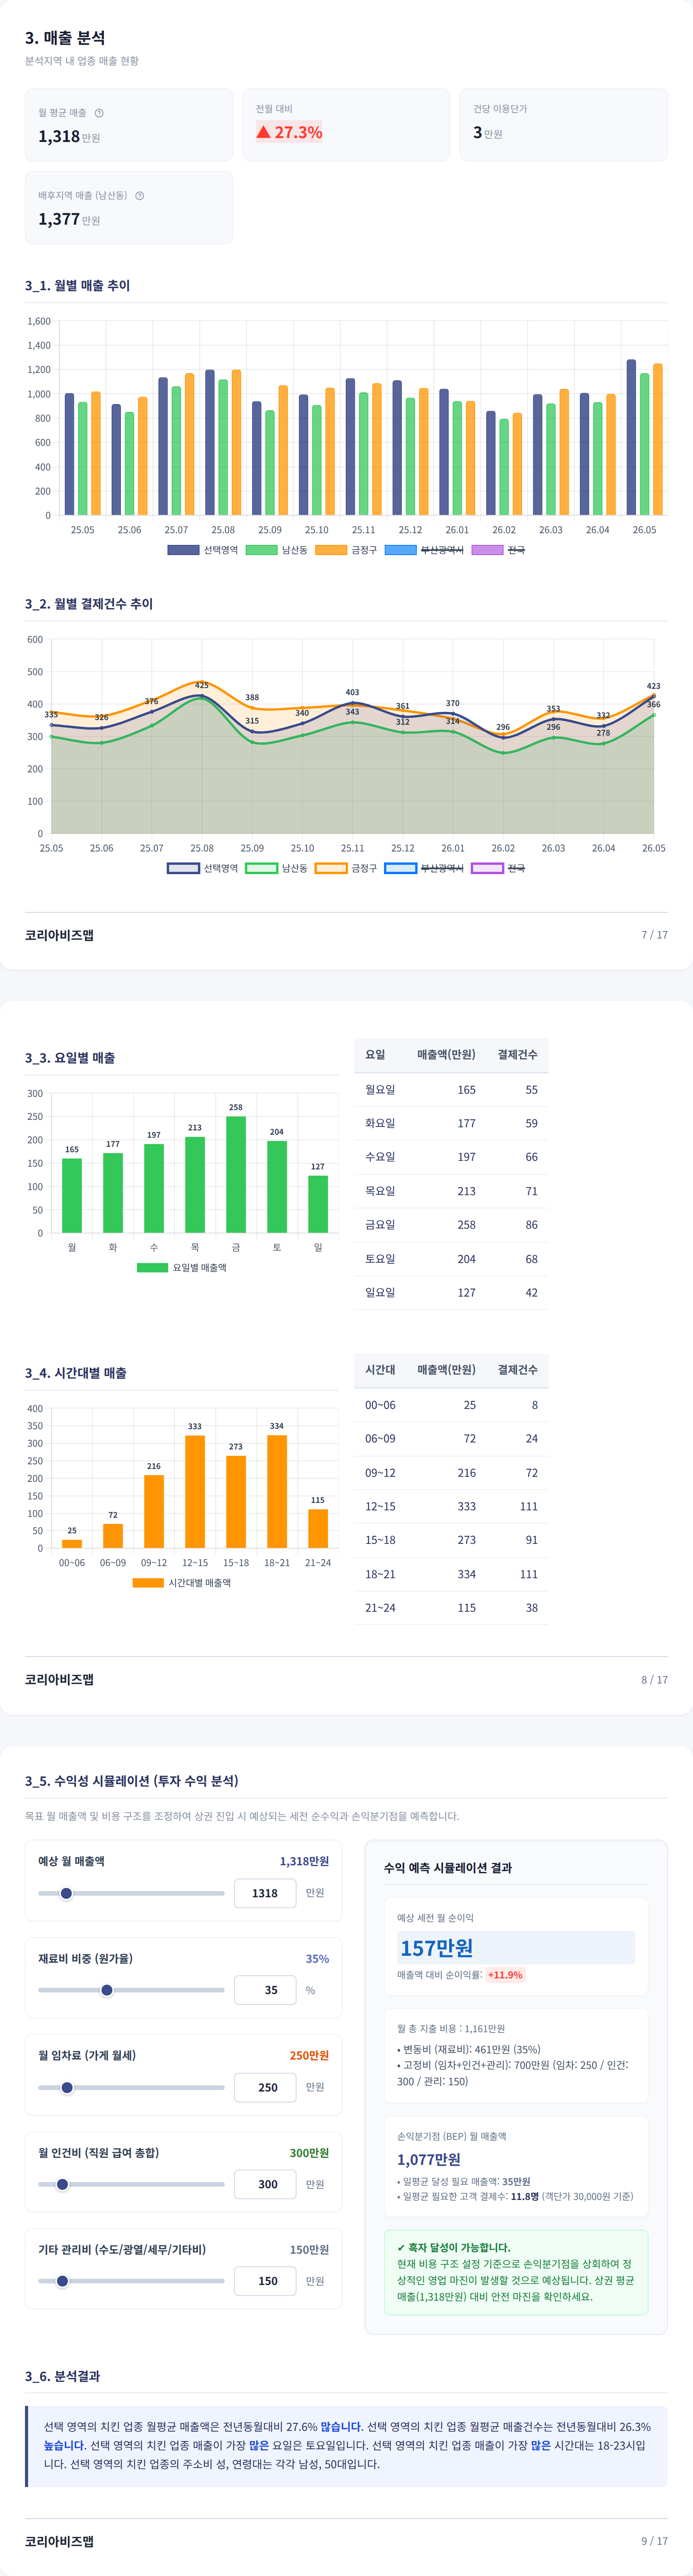Toggle 선택영역 legend in 월별 매출 추이 chart
The height and width of the screenshot is (2576, 693).
tap(202, 550)
